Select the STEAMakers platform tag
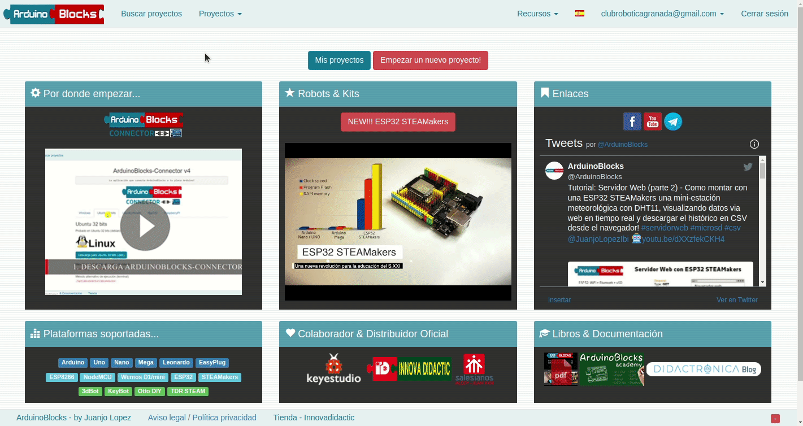 point(220,377)
